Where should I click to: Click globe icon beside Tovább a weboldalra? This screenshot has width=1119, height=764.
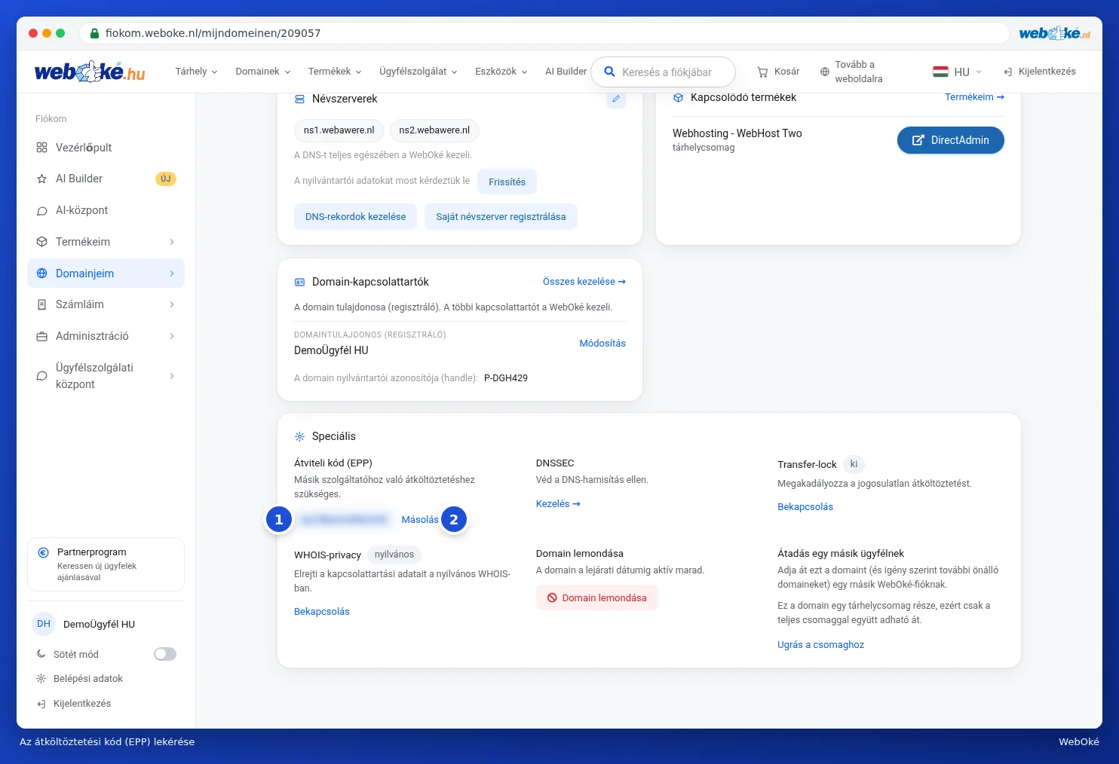tap(824, 72)
